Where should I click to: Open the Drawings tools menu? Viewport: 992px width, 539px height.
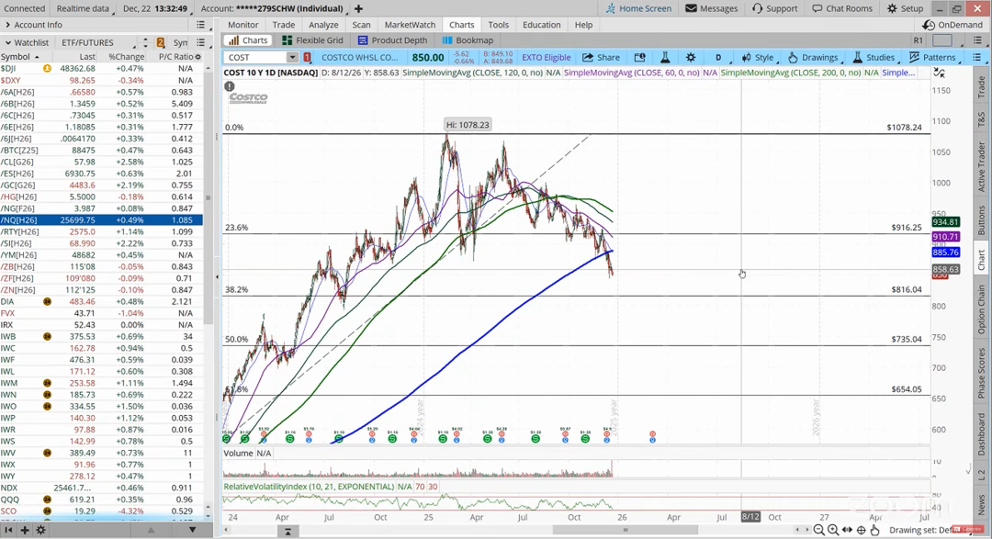(813, 57)
